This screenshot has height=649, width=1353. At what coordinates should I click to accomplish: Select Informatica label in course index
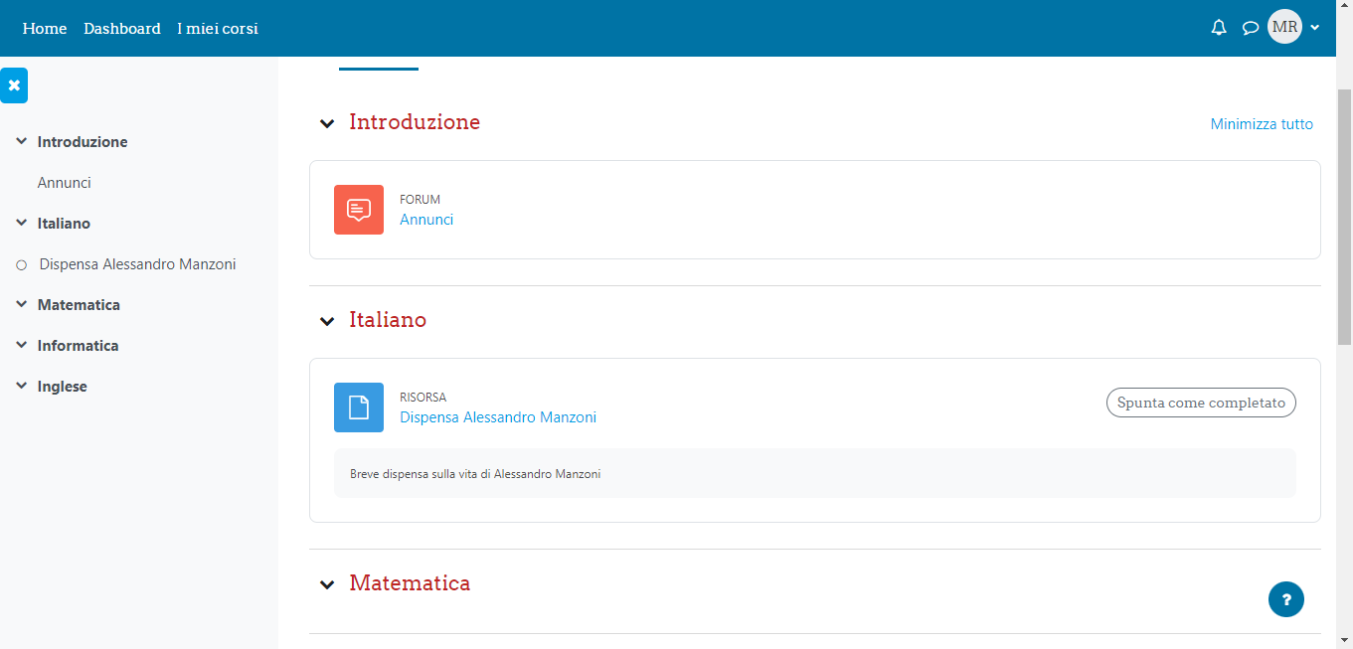[79, 346]
